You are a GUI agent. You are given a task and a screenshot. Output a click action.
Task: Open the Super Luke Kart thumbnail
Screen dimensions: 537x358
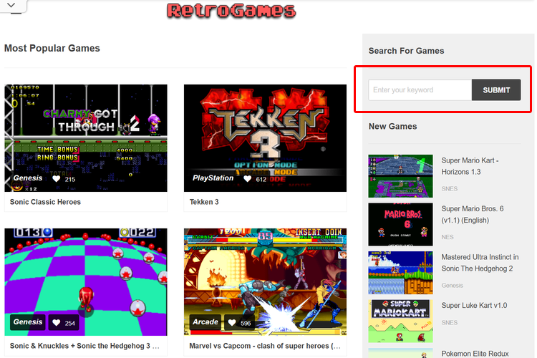400,321
